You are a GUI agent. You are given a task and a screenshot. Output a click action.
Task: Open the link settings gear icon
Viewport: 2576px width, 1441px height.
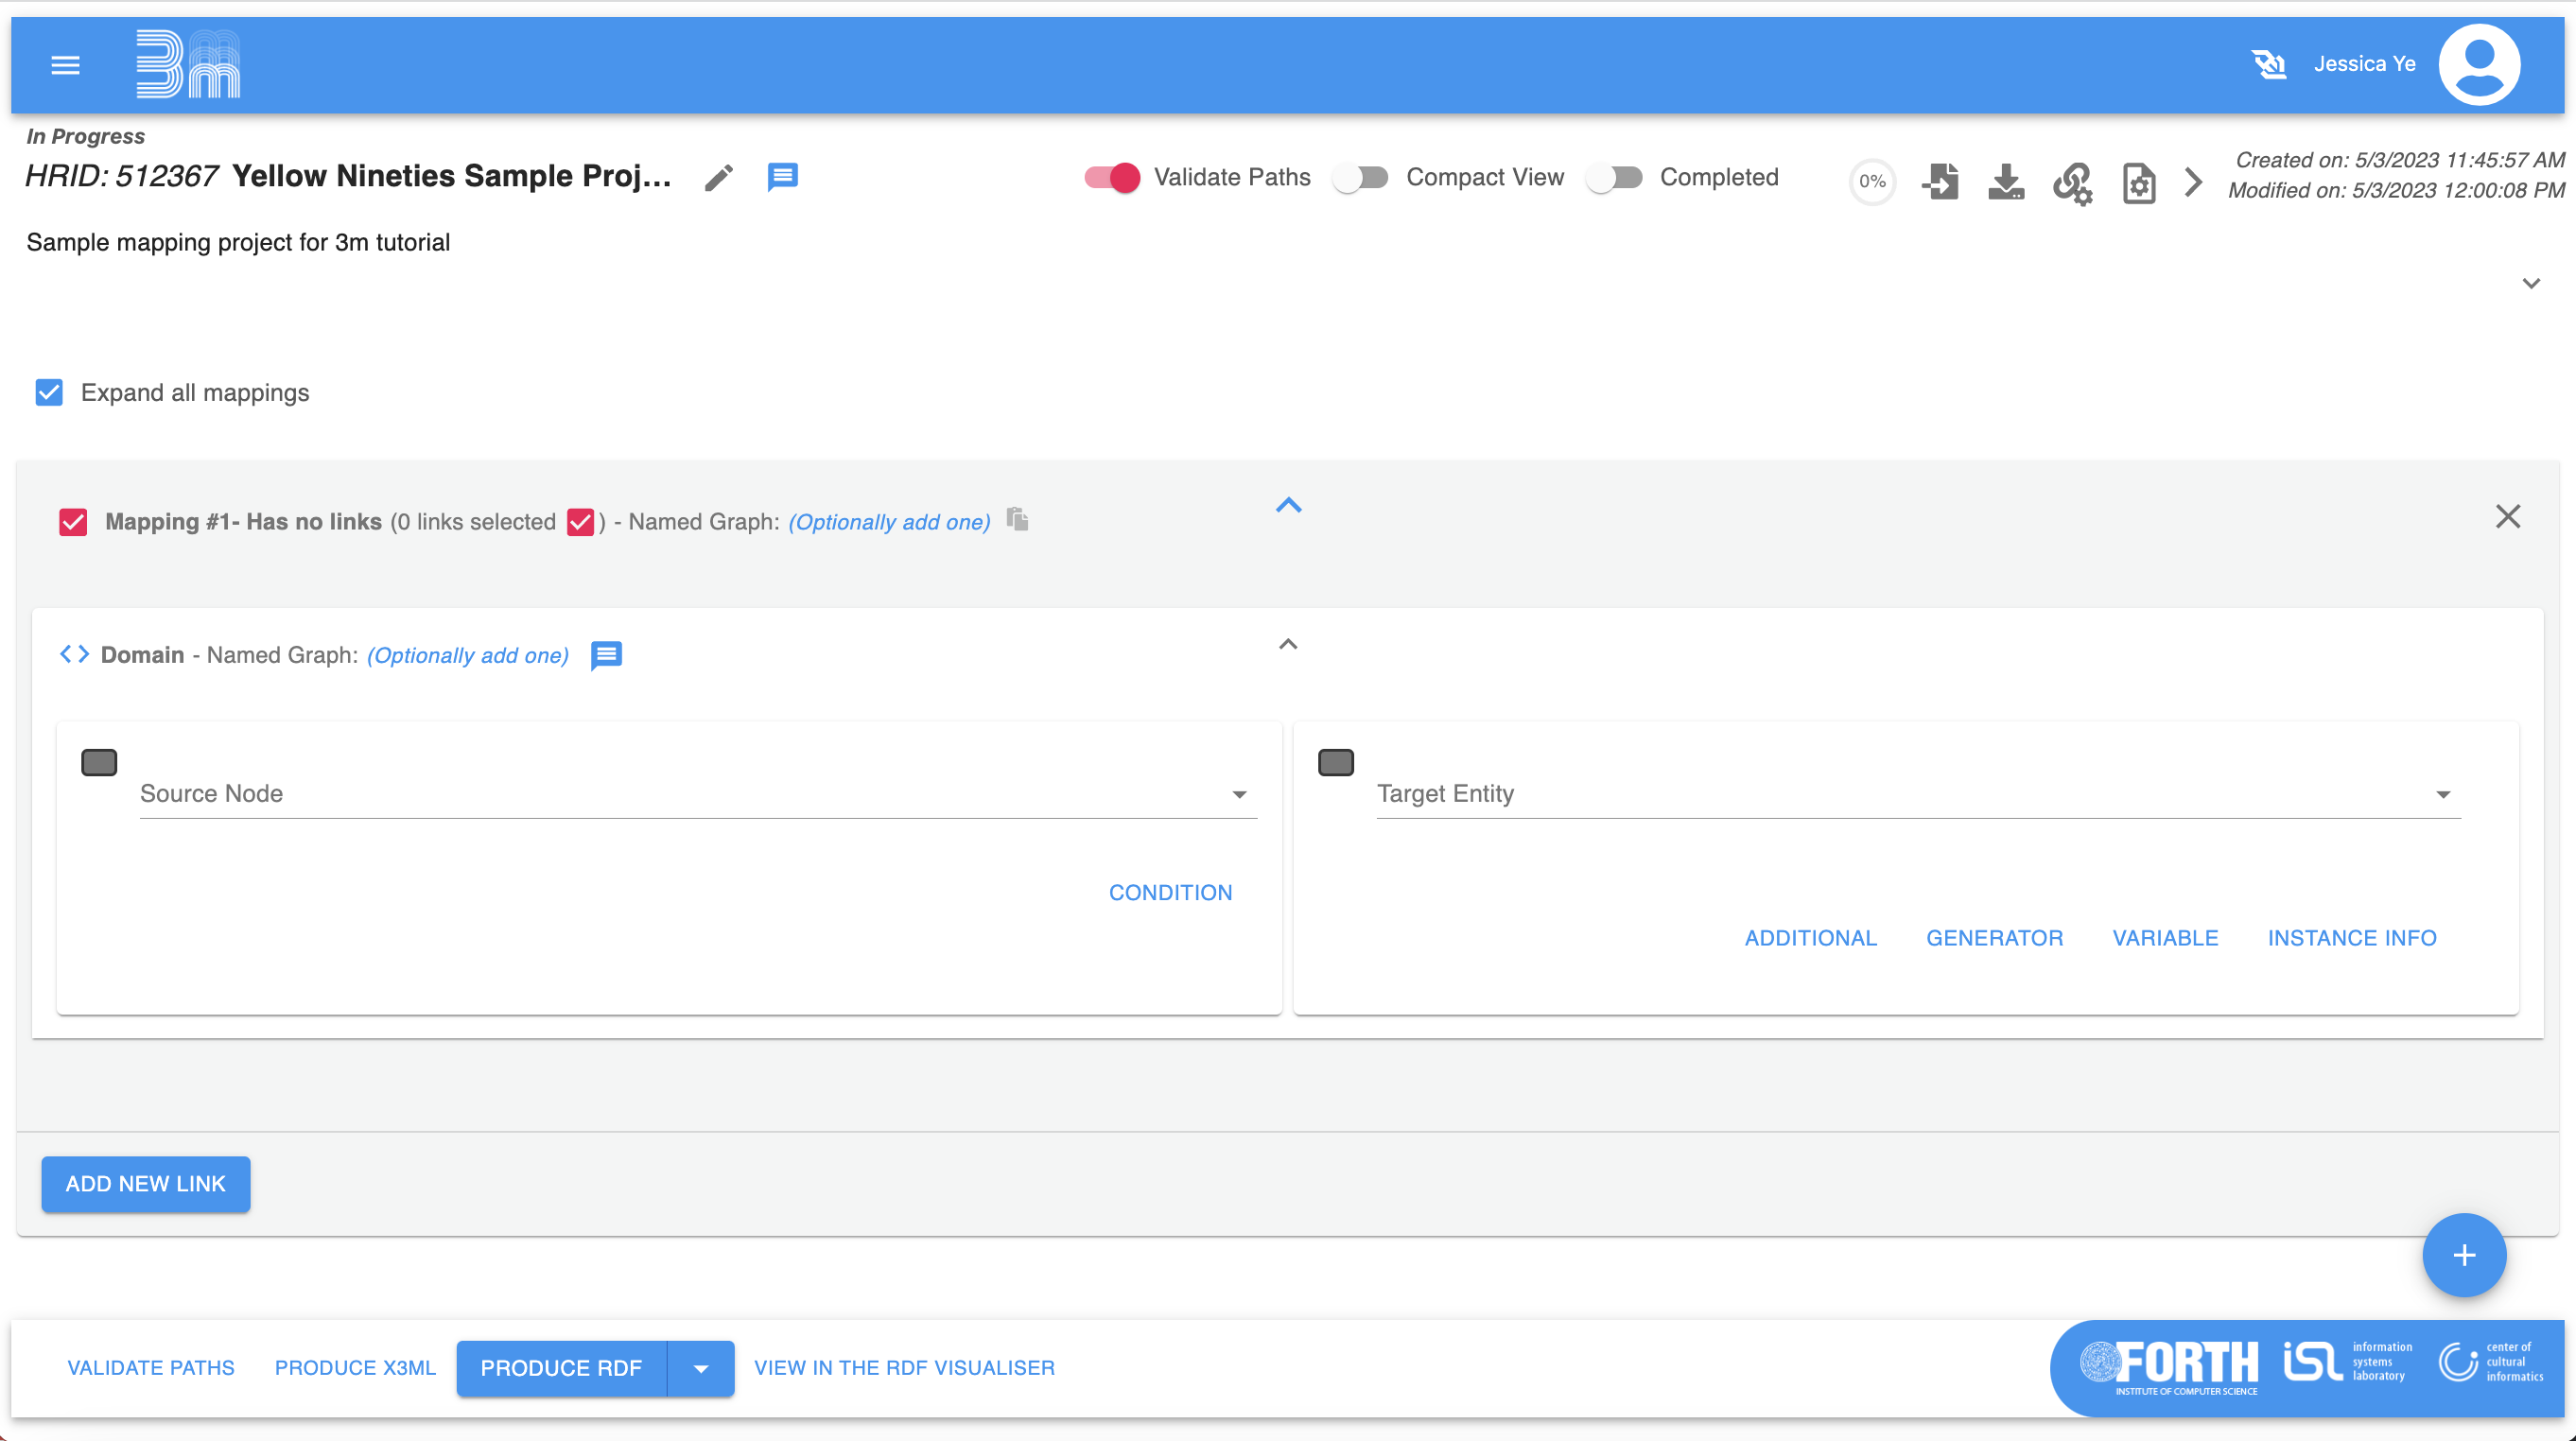pyautogui.click(x=2073, y=183)
